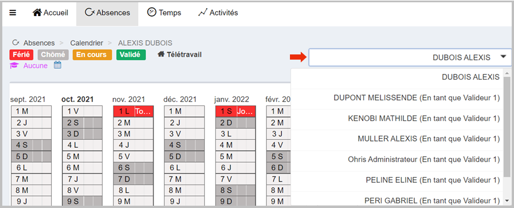Select DUBOIS ALEXIS in the list
This screenshot has width=514, height=208.
pyautogui.click(x=397, y=77)
